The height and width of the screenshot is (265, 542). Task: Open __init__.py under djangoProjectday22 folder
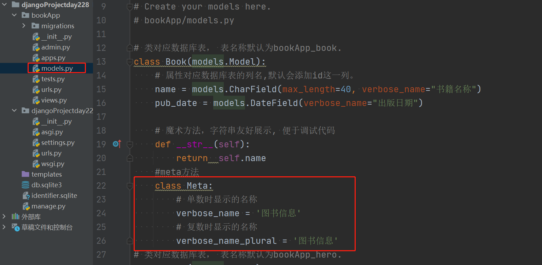click(x=57, y=121)
